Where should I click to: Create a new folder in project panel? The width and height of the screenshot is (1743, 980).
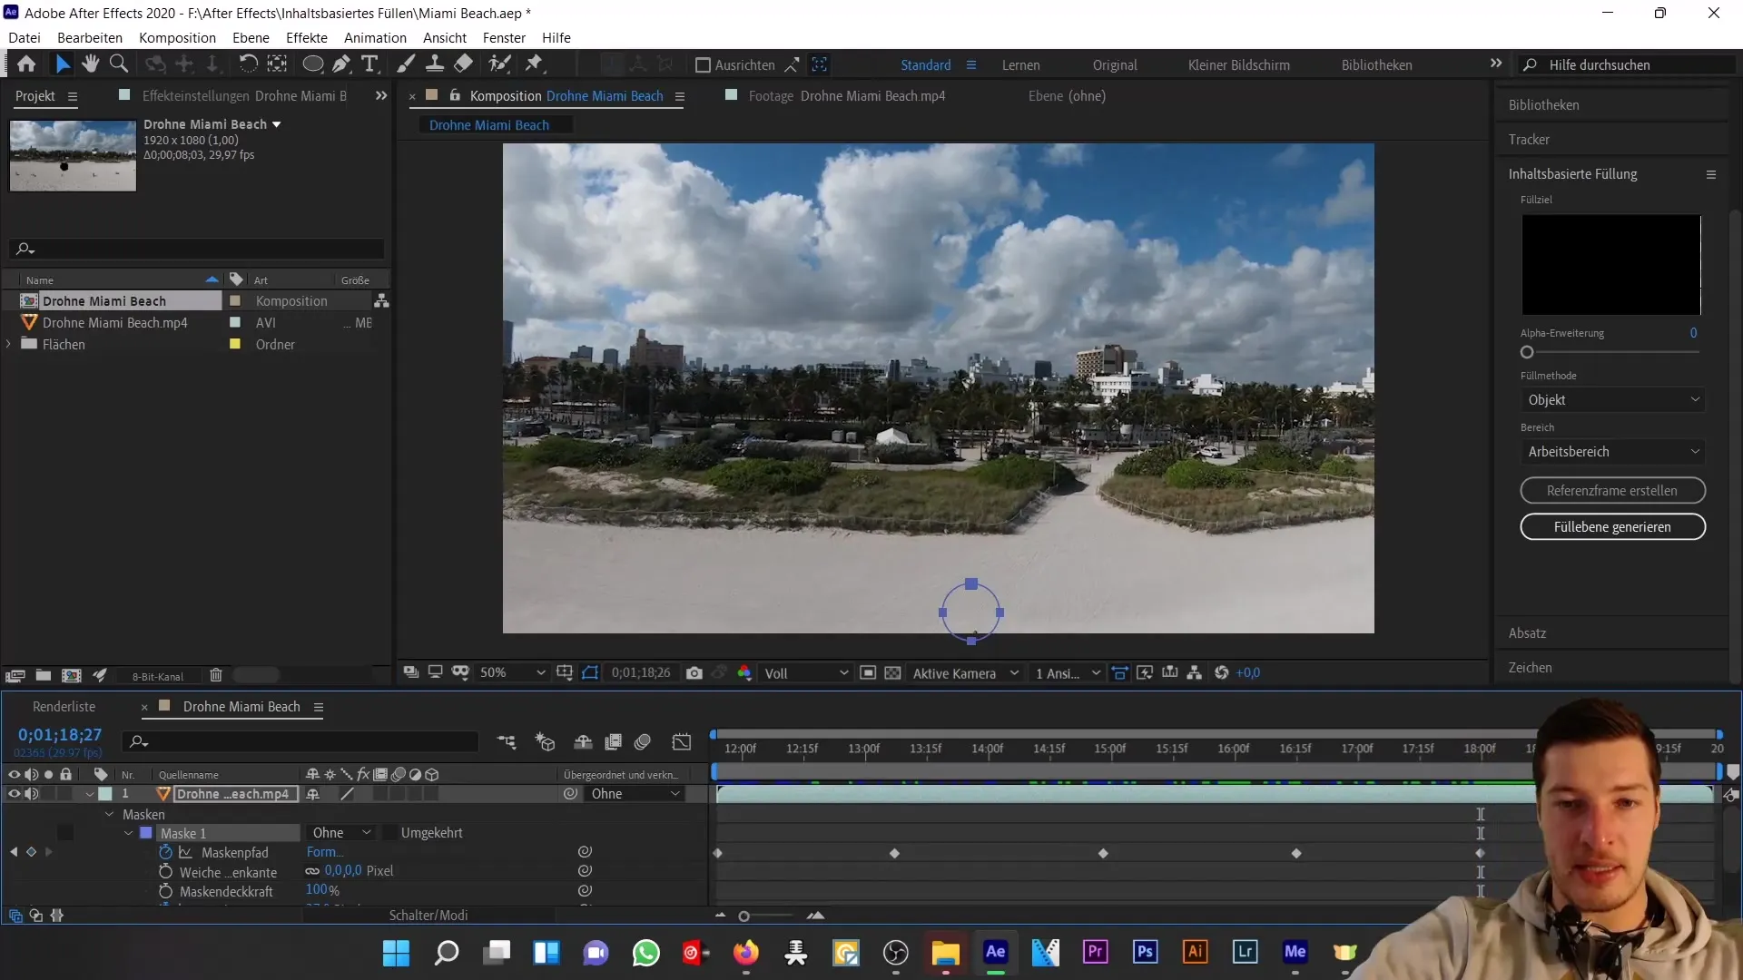43,675
